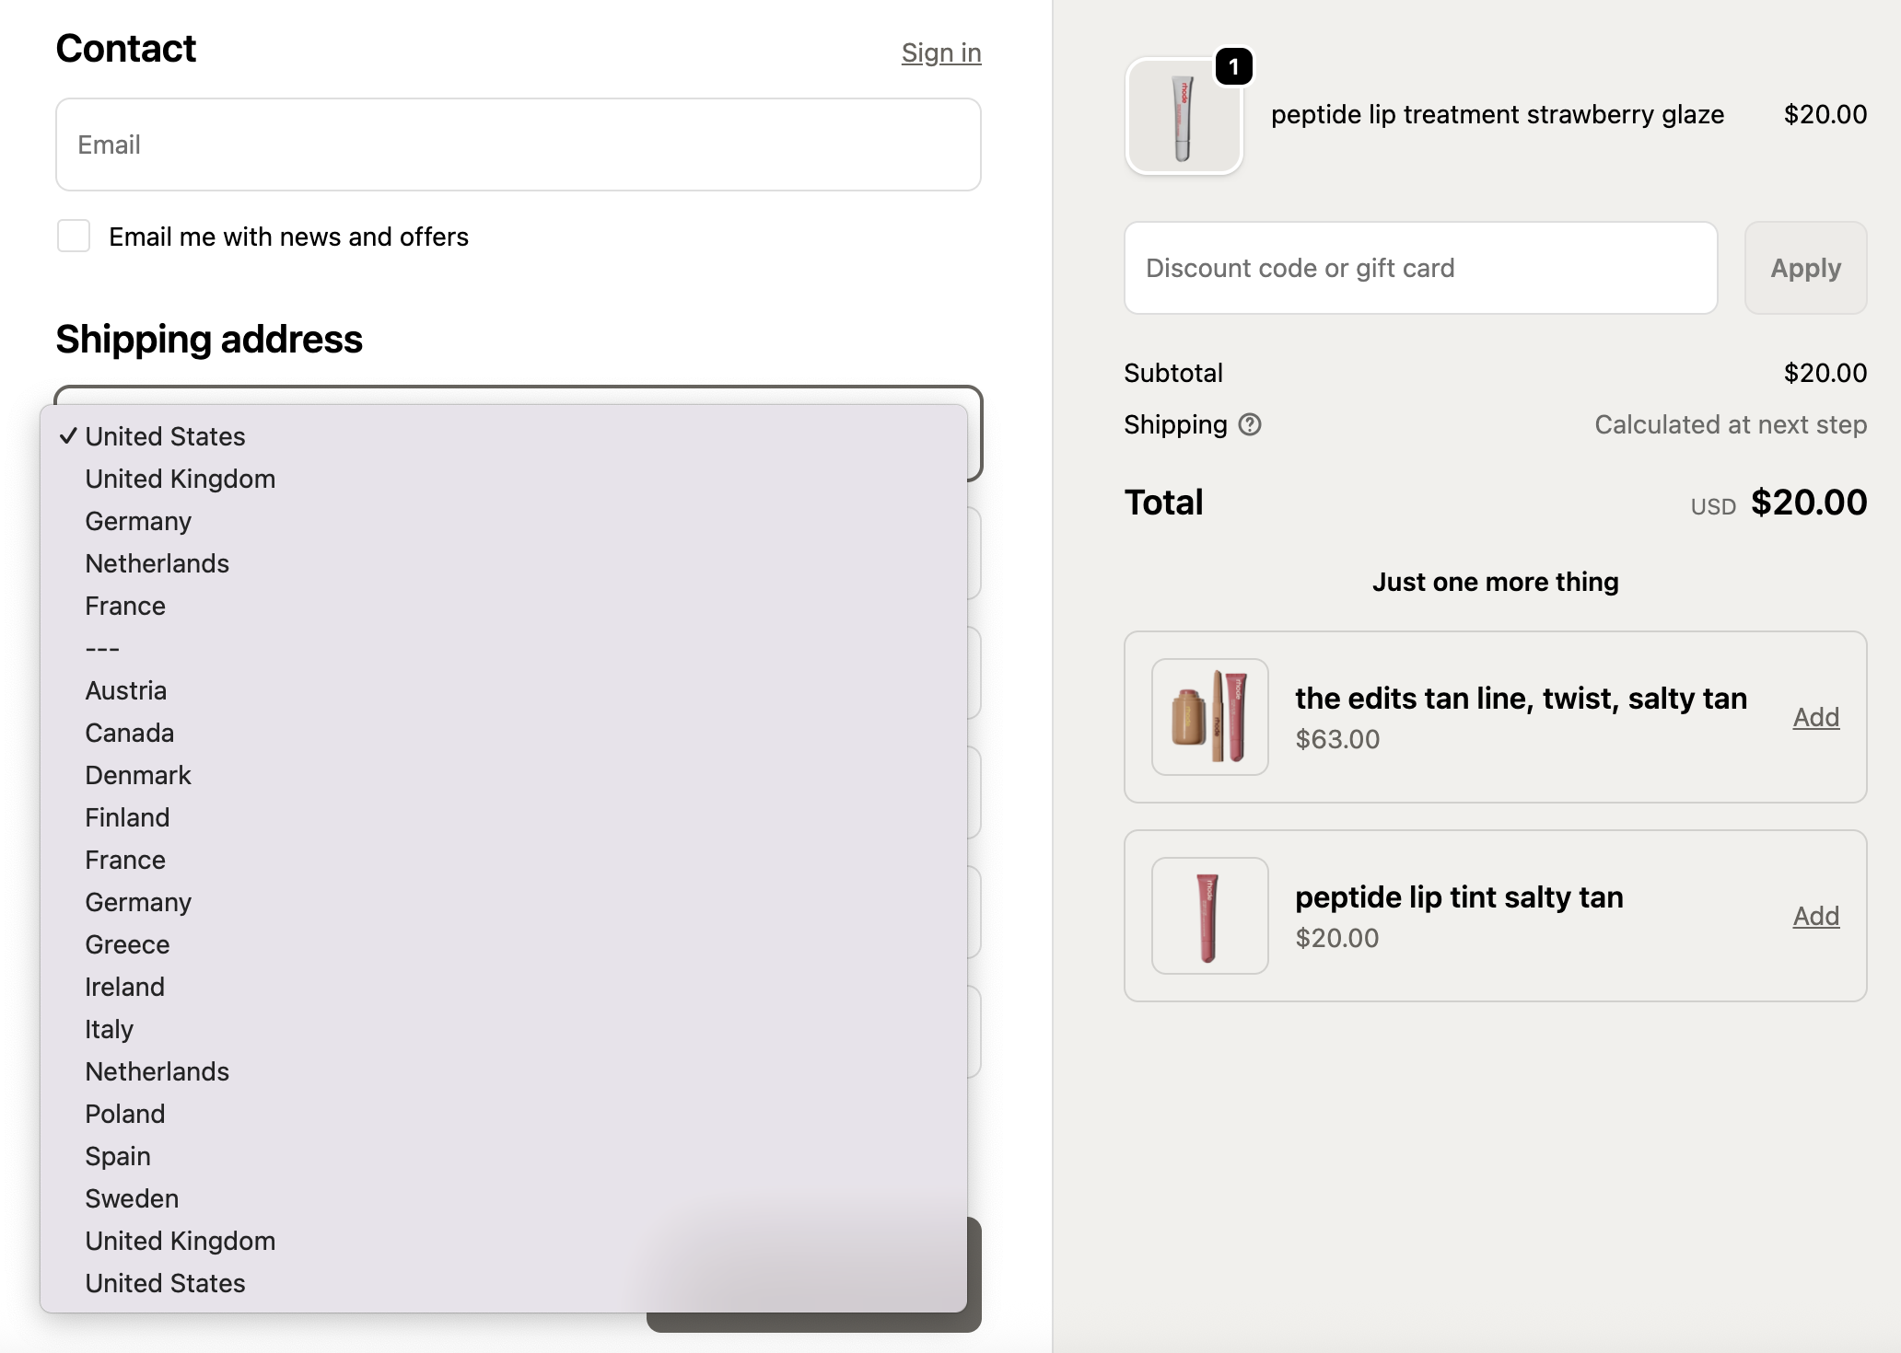The width and height of the screenshot is (1901, 1353).
Task: Click peptide lip tint salty tan image
Action: tap(1209, 916)
